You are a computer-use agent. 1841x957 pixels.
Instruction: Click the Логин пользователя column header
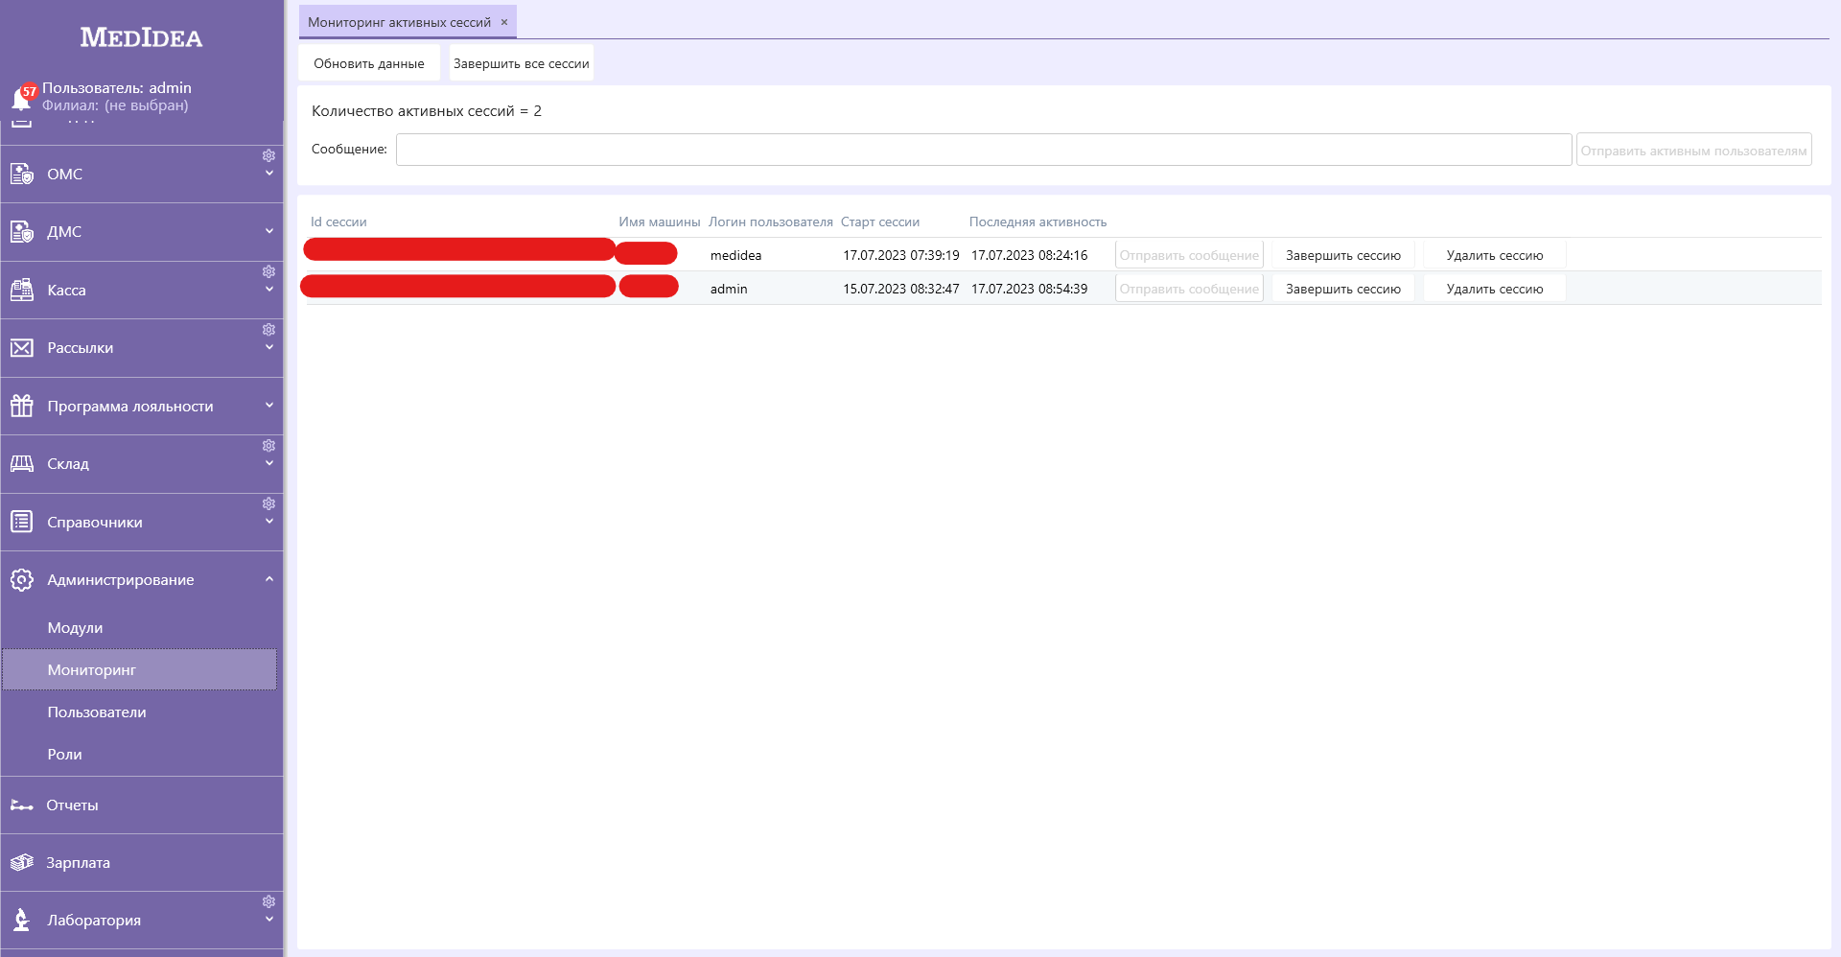(771, 222)
